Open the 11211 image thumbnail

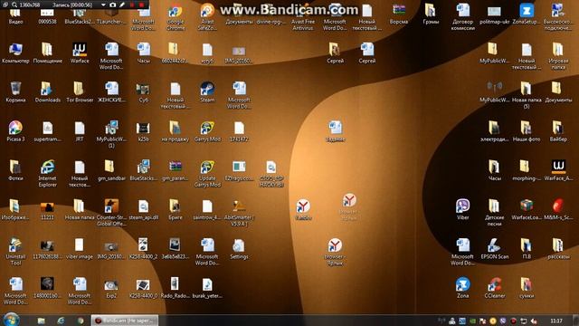(48, 209)
